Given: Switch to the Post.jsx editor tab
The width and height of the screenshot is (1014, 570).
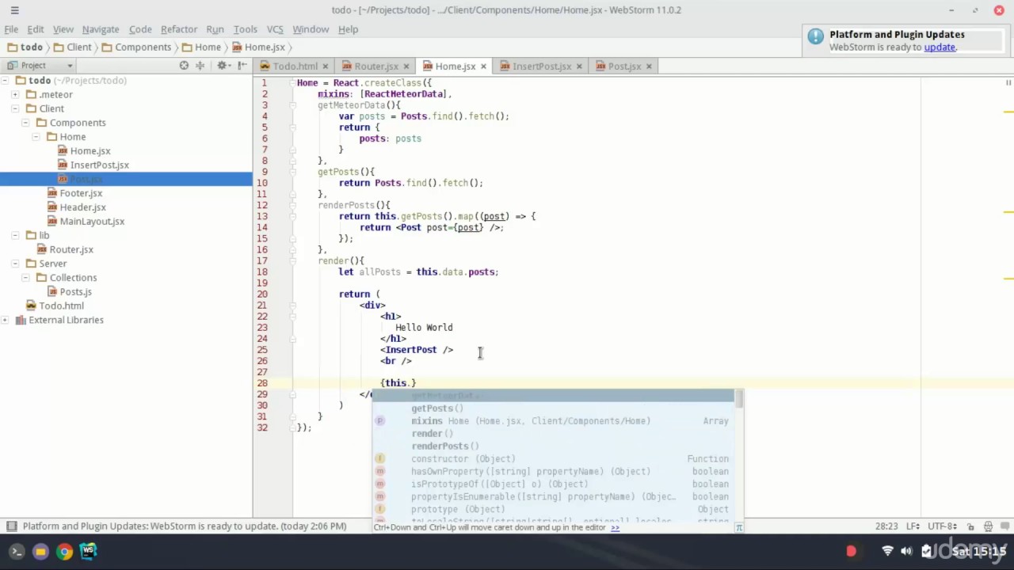Looking at the screenshot, I should (624, 66).
